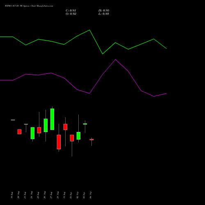Select the '01 Sep' date axis label

[71, 195]
